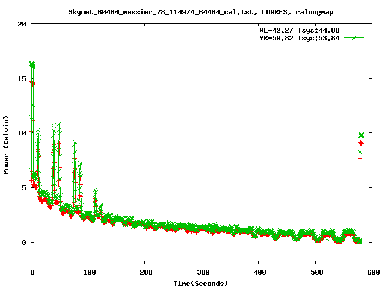Click the x-axis tick label 600

373,272
